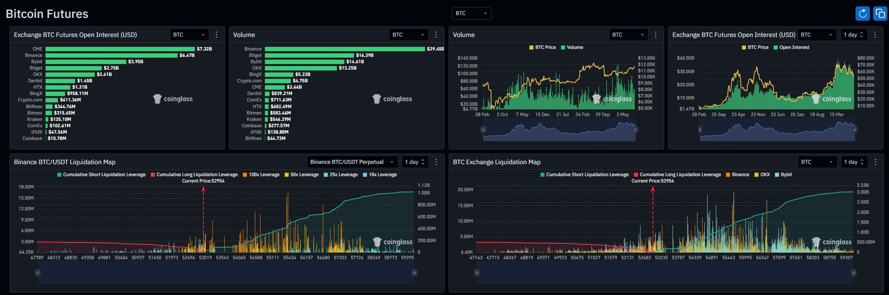Click right zoom handle of Exchange Liquidation Map slider
This screenshot has width=889, height=295.
point(854,273)
